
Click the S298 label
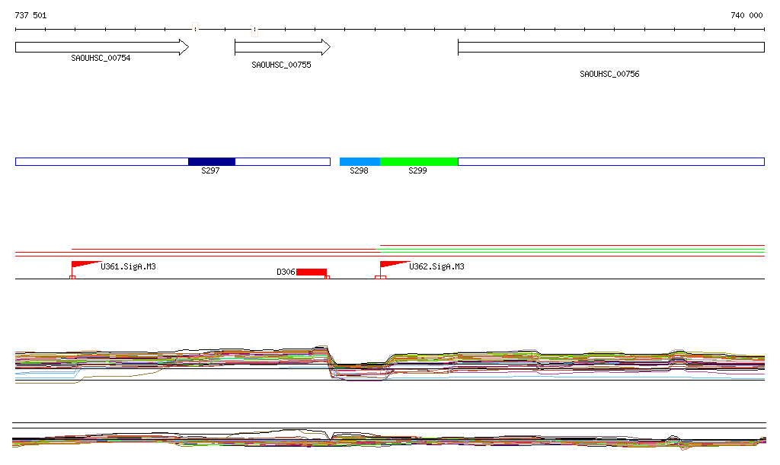click(360, 170)
